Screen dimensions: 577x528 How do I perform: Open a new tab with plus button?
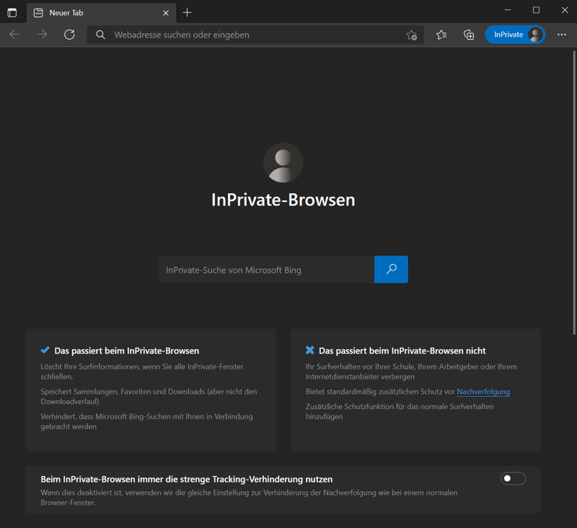point(188,12)
